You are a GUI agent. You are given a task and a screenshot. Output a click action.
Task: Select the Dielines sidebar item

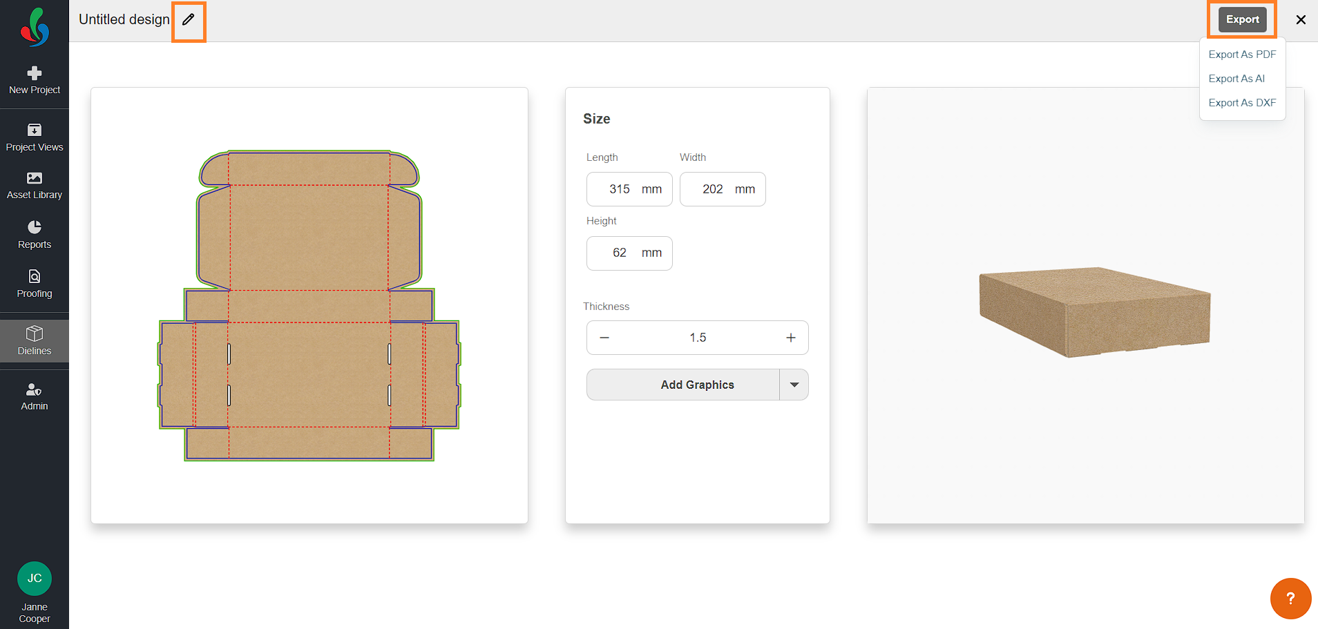tap(35, 341)
